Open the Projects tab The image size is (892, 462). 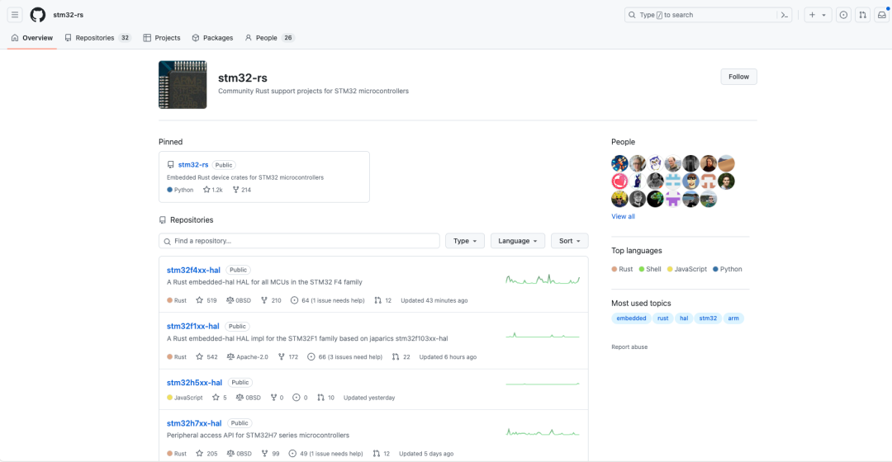pyautogui.click(x=162, y=38)
